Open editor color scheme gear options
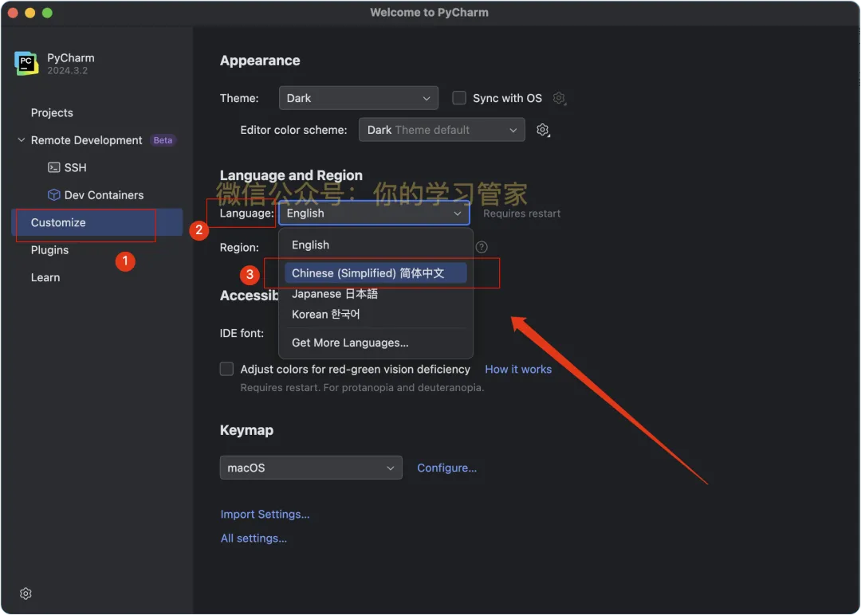Viewport: 861px width, 615px height. (x=543, y=130)
